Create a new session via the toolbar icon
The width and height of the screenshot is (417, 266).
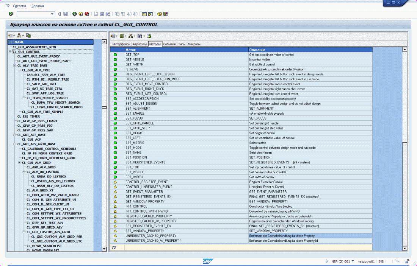[144, 14]
